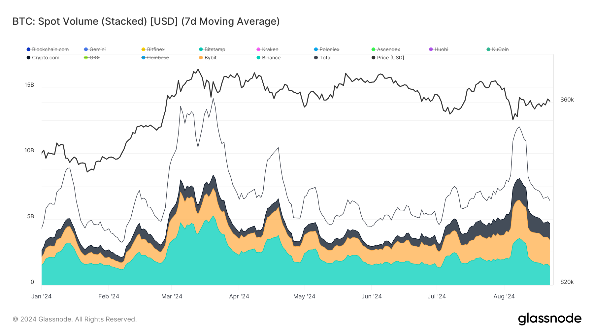Select the Aug '24 axis label

[504, 296]
